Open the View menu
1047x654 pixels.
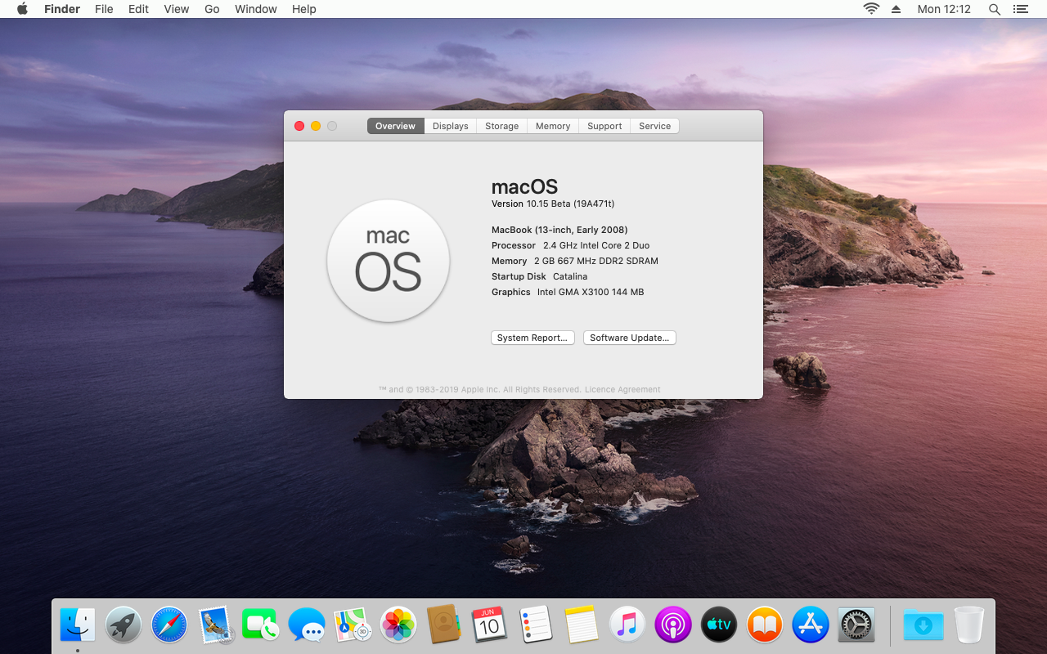click(x=177, y=9)
